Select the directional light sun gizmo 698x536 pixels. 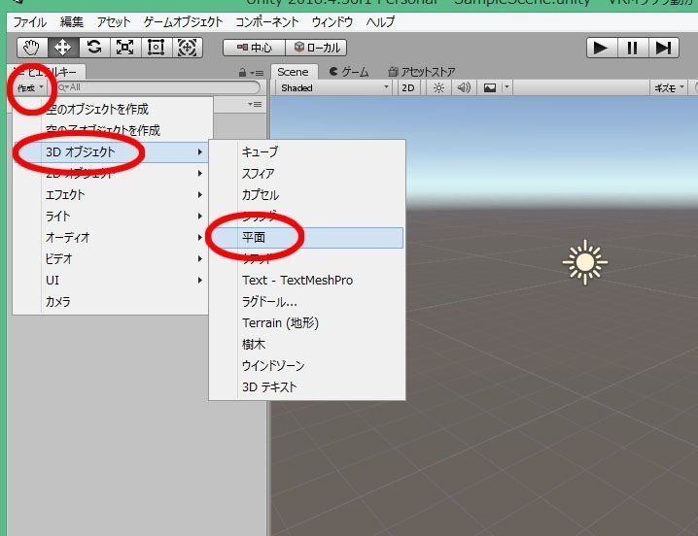585,262
